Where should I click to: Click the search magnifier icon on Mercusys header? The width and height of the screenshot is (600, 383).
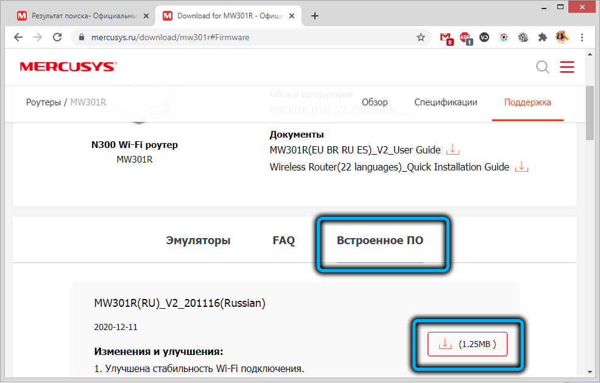[542, 67]
